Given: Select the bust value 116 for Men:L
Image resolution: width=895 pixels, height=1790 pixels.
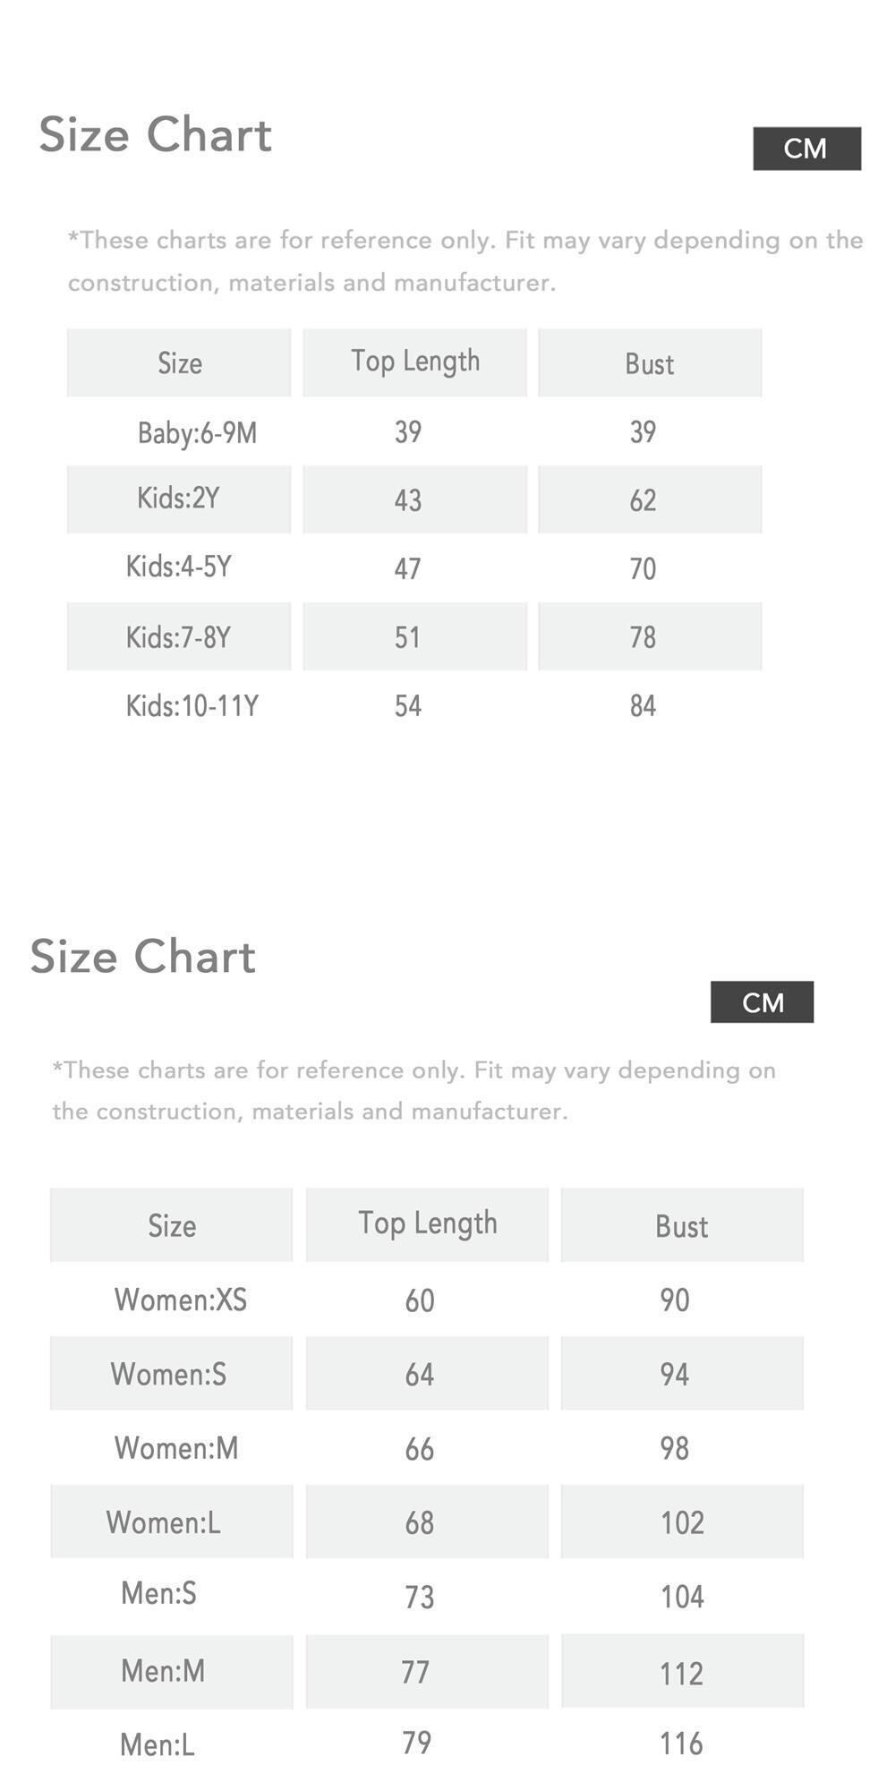Looking at the screenshot, I should point(681,1743).
